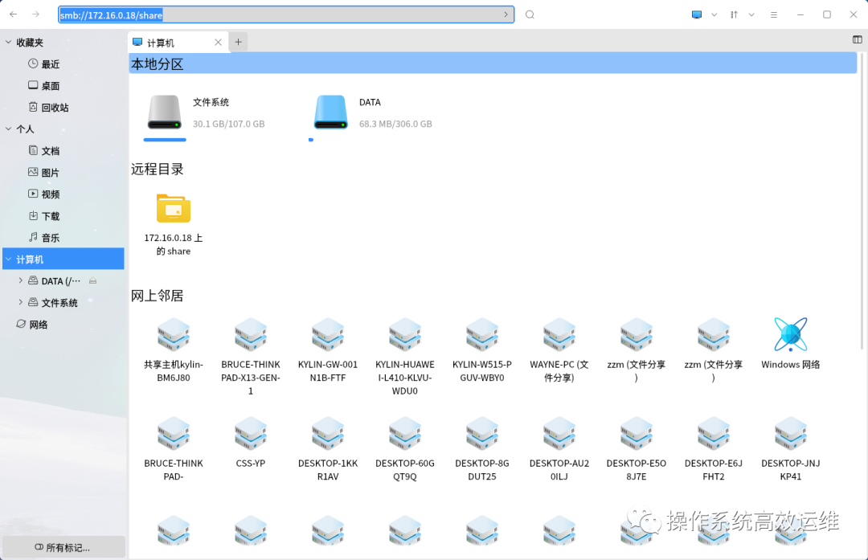Click the 文件系统 usage bar

pyautogui.click(x=165, y=140)
